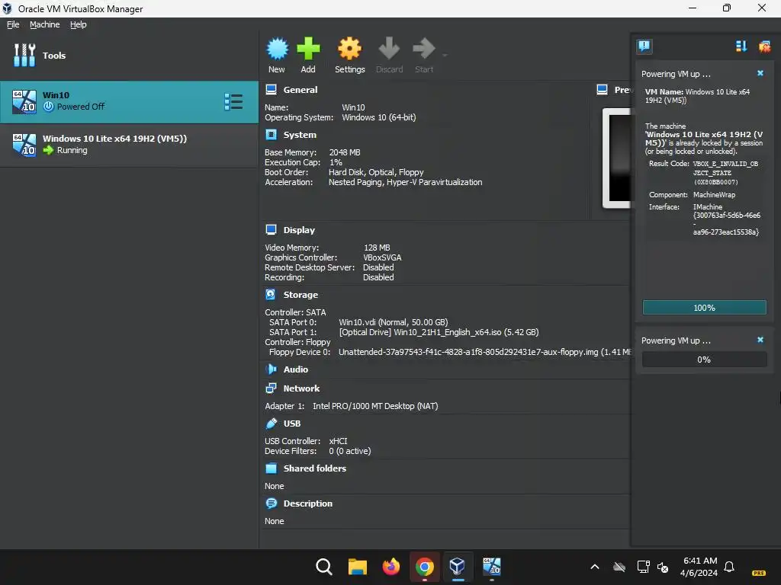Click the Audio section speaker icon

[271, 369]
